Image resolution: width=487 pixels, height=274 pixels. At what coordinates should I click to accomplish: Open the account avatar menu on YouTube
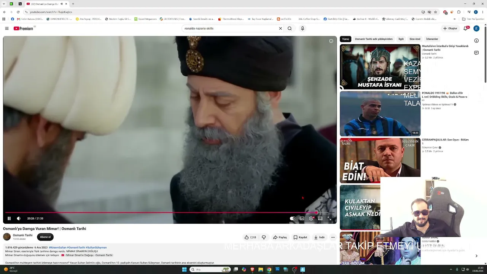476,29
